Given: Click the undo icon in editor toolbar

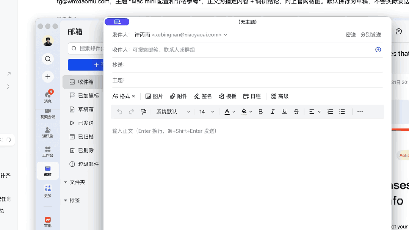Looking at the screenshot, I should coord(119,112).
